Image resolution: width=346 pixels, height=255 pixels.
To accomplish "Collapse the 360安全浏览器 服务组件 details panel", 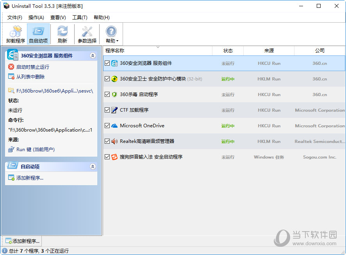I will (x=93, y=55).
